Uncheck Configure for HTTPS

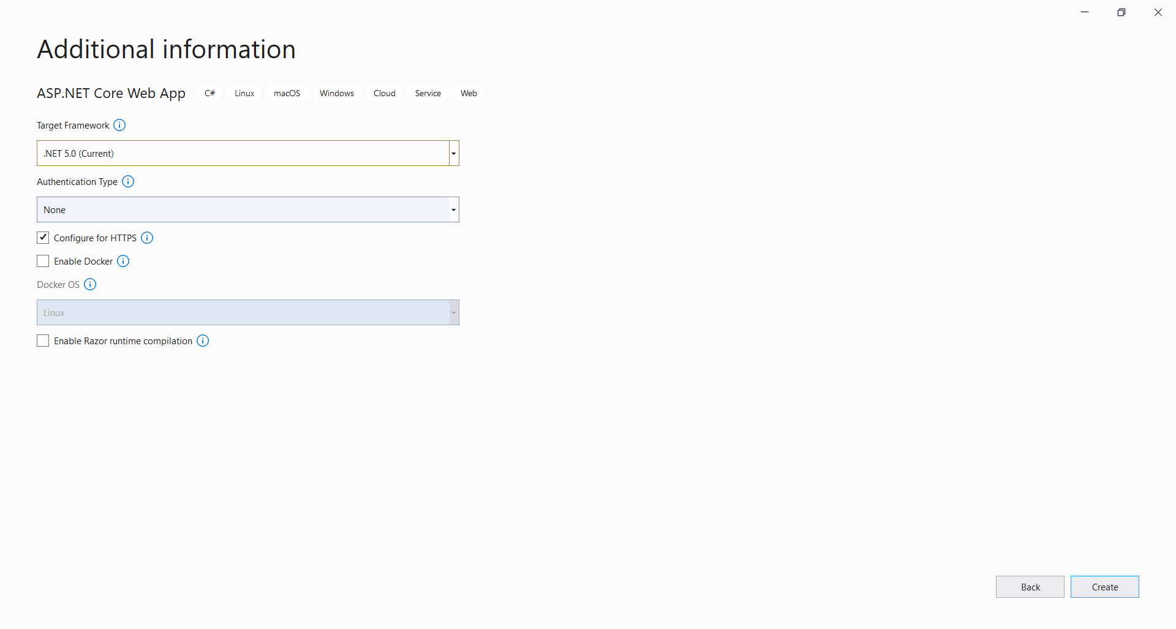point(42,238)
